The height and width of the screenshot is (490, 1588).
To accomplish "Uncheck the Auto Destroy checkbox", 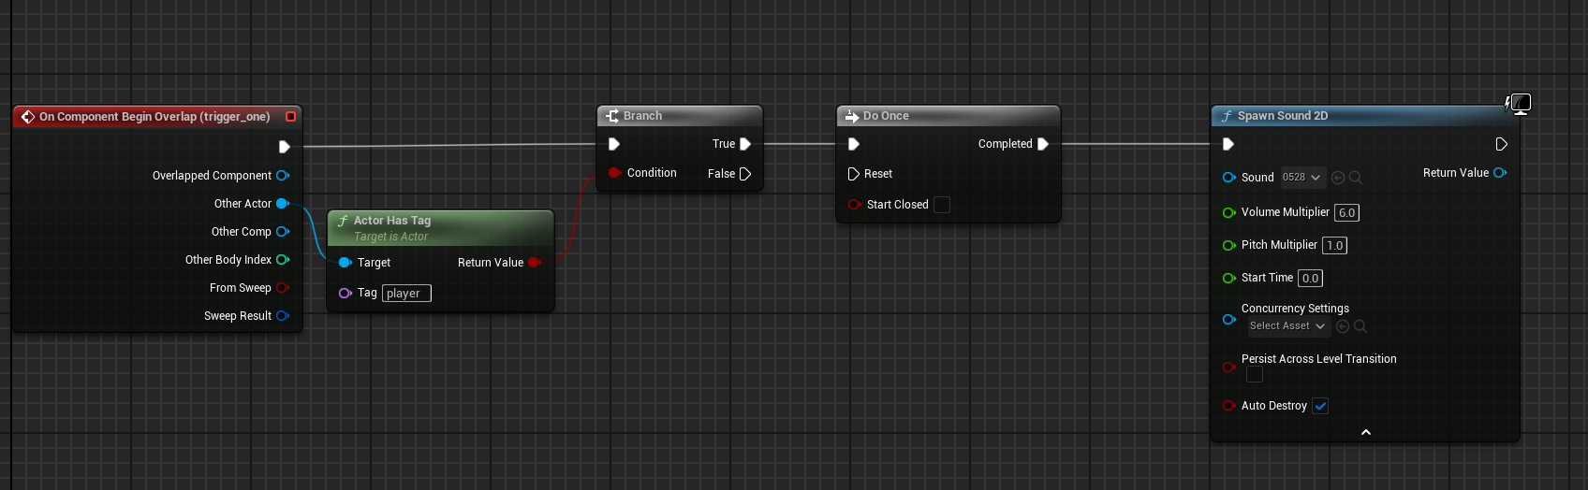I will [x=1320, y=406].
